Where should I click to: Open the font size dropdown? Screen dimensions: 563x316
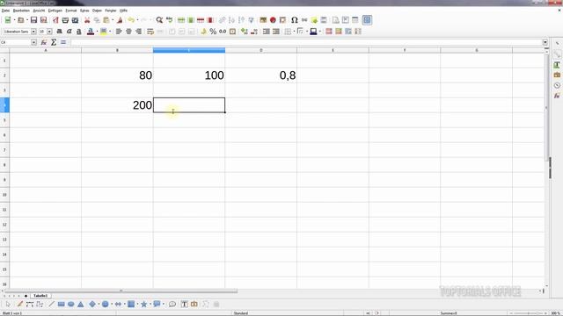tap(49, 32)
